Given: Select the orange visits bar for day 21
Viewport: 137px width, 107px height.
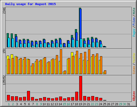Looking at the screenshot, I should pyautogui.click(x=89, y=62).
